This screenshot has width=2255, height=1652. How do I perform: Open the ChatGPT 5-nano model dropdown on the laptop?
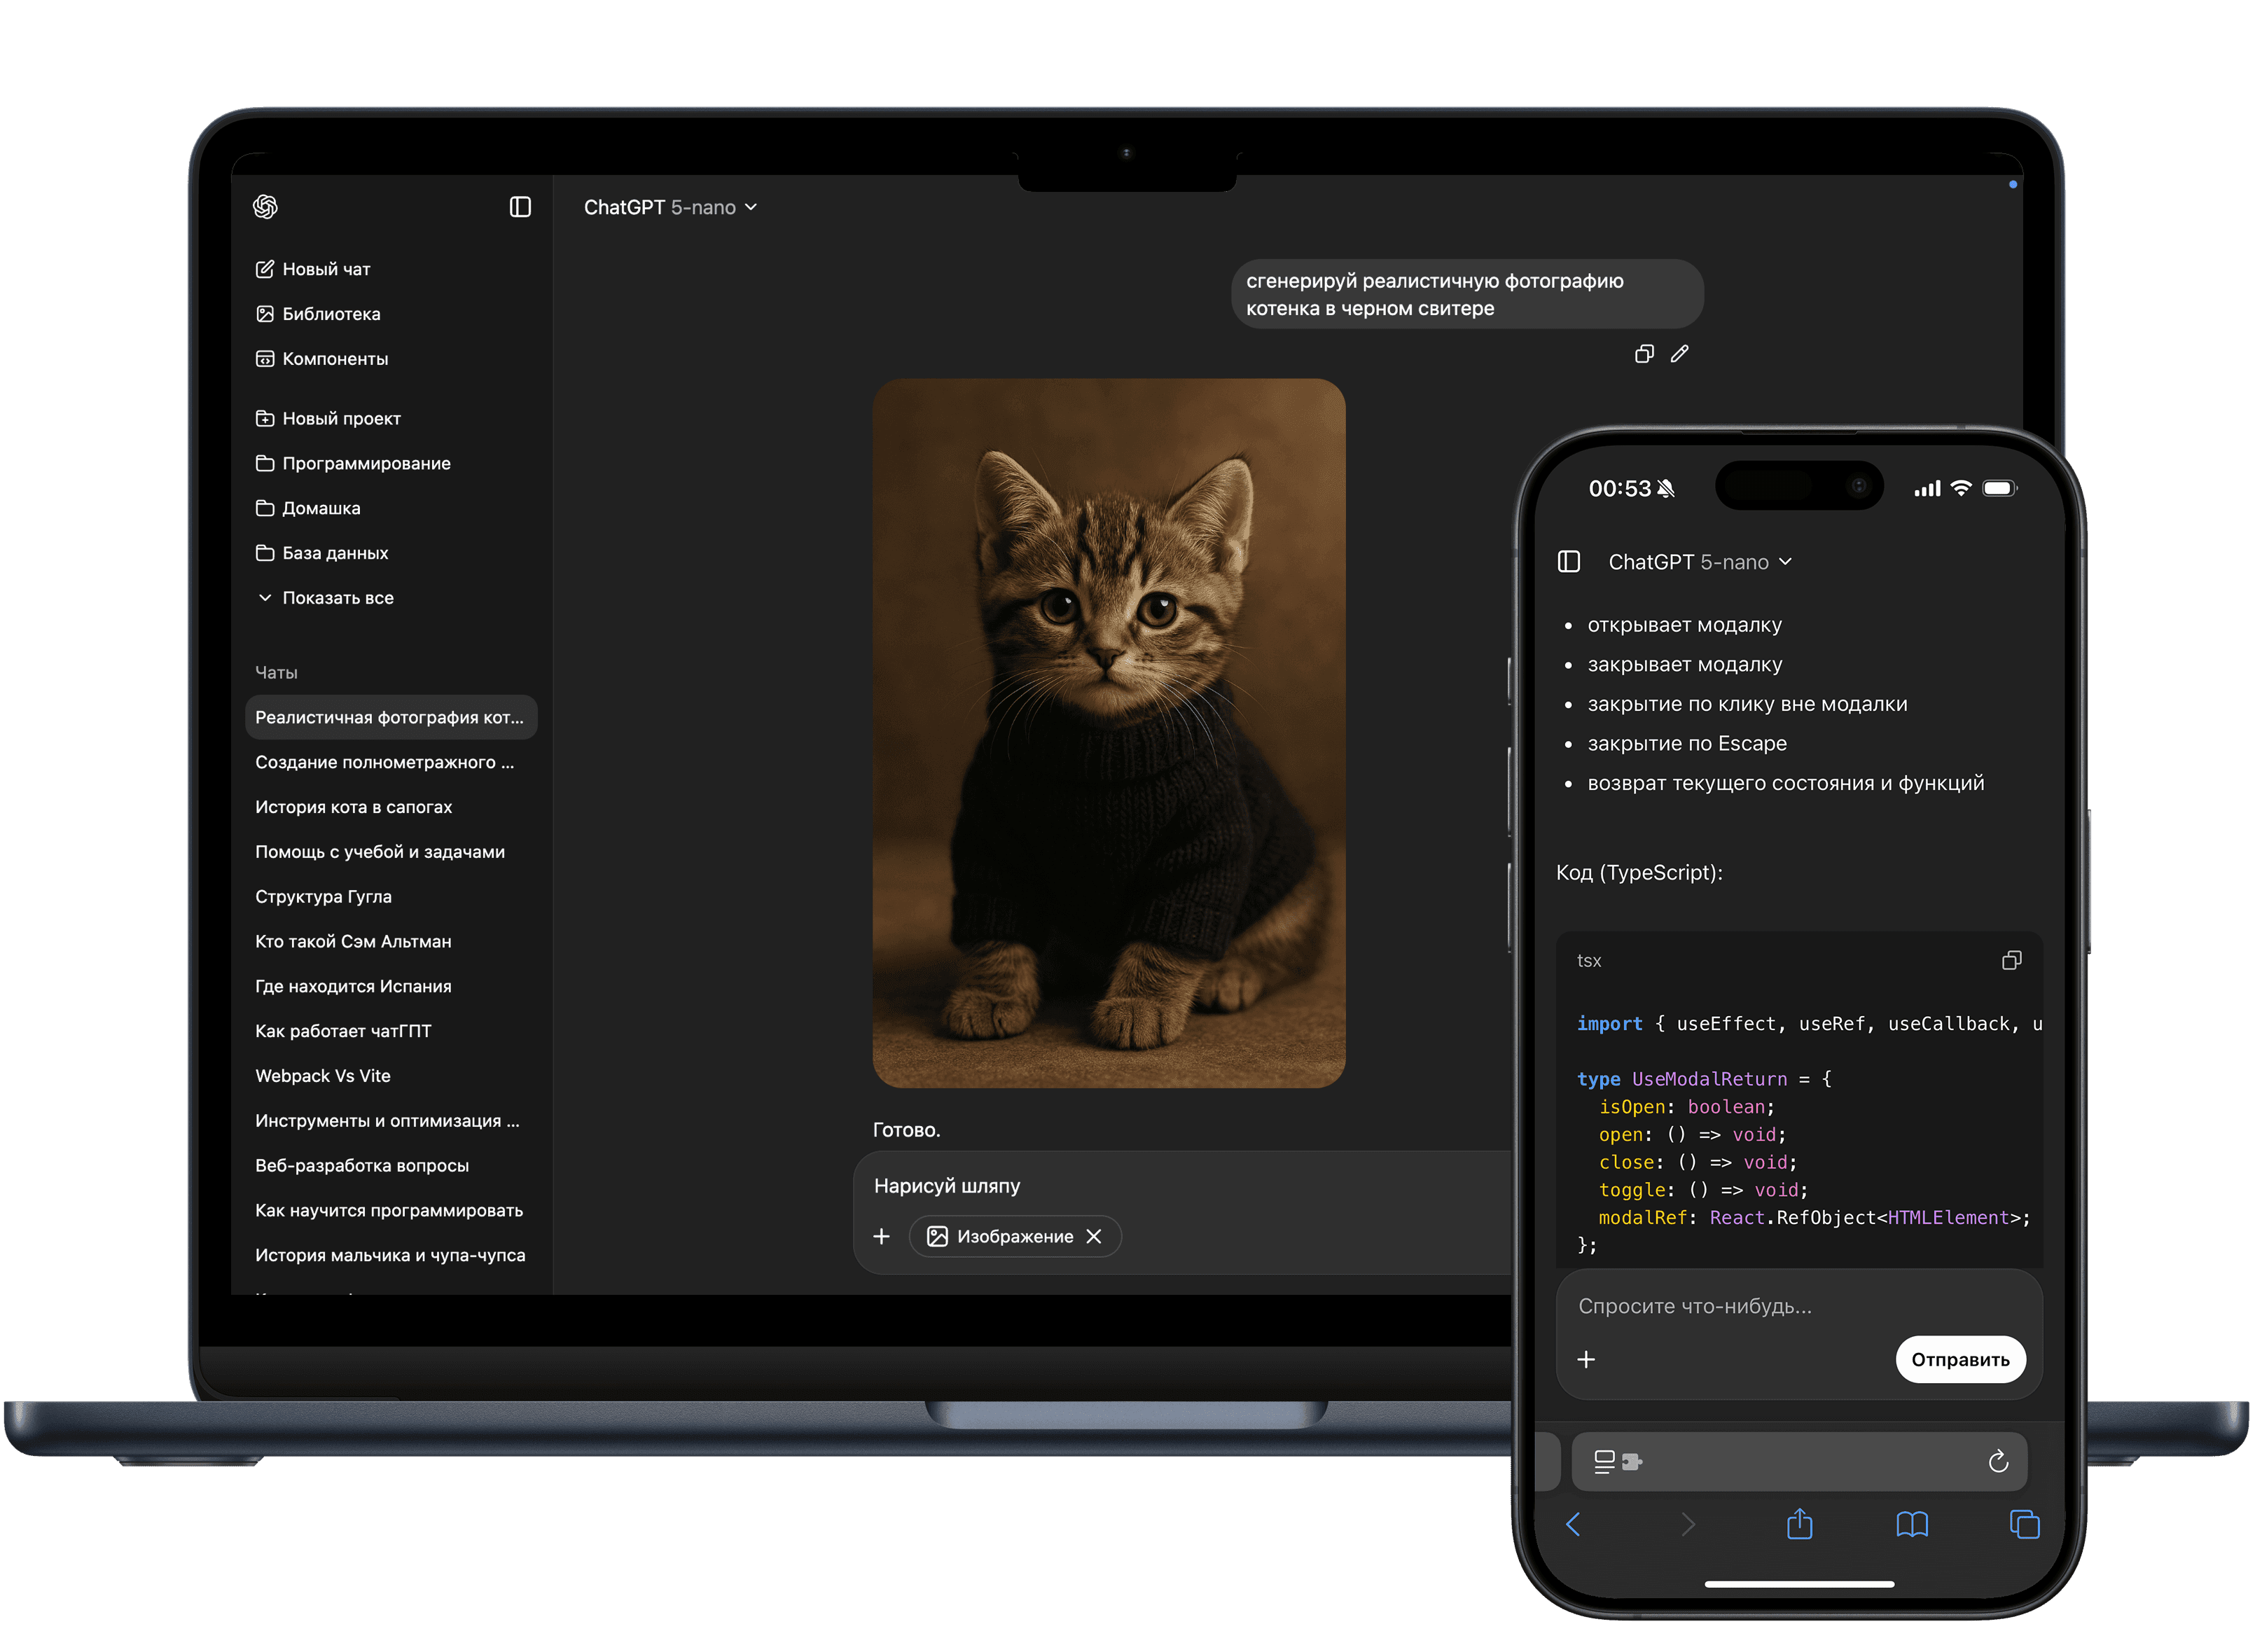point(670,207)
